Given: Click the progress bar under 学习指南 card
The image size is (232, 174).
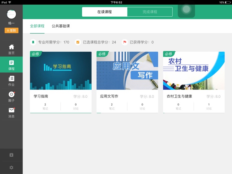Looking at the screenshot, I should 61,113.
